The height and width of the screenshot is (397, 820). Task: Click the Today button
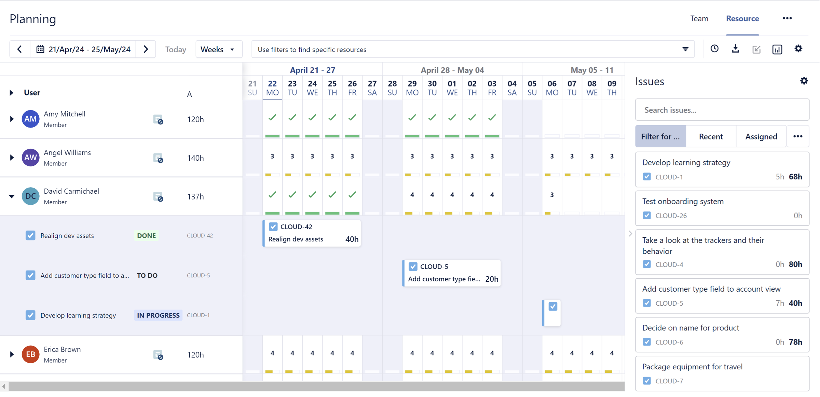pyautogui.click(x=176, y=49)
